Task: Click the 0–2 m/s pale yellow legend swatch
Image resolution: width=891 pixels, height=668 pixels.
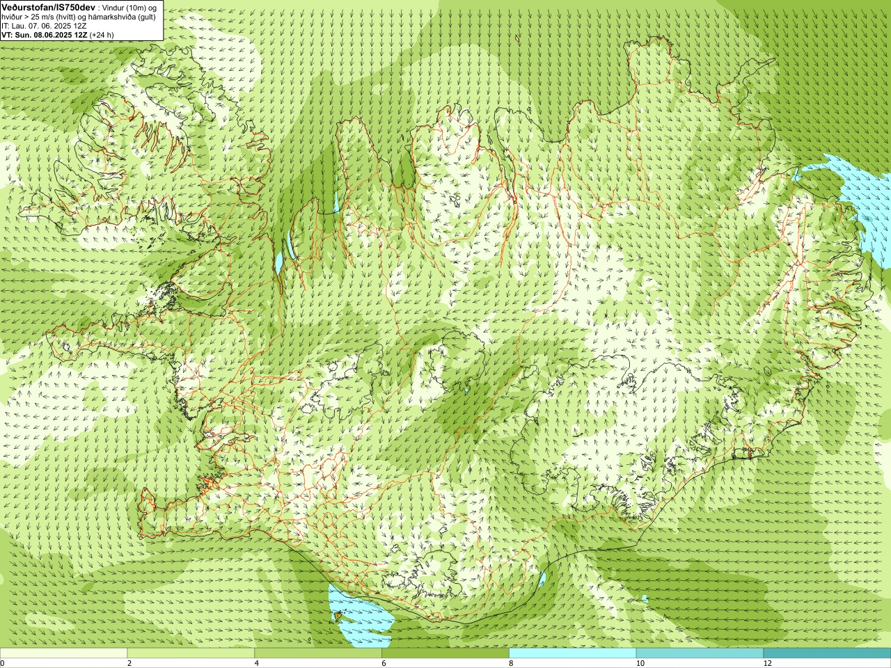Action: coord(64,653)
